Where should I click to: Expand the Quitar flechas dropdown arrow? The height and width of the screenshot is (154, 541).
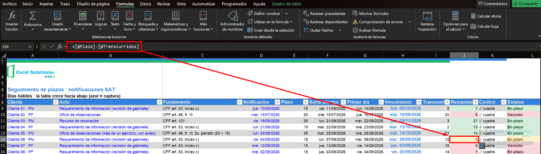(340, 30)
